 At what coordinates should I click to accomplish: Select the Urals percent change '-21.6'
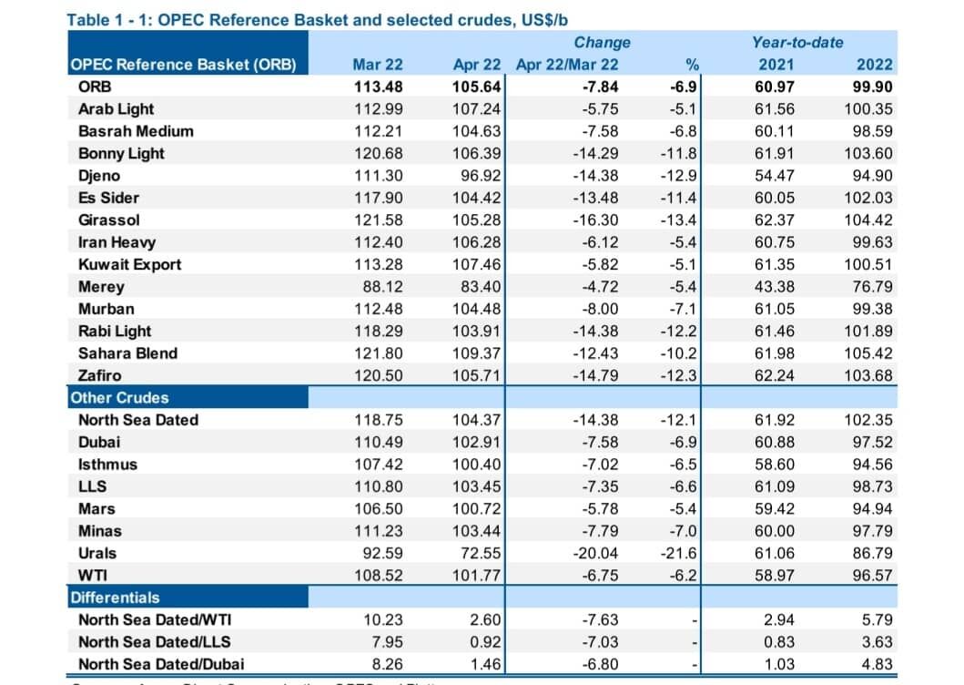pyautogui.click(x=678, y=553)
